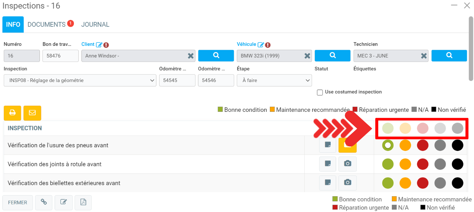The height and width of the screenshot is (212, 474).
Task: Clear the technician MEC 3 - JUNE field
Action: pos(424,56)
